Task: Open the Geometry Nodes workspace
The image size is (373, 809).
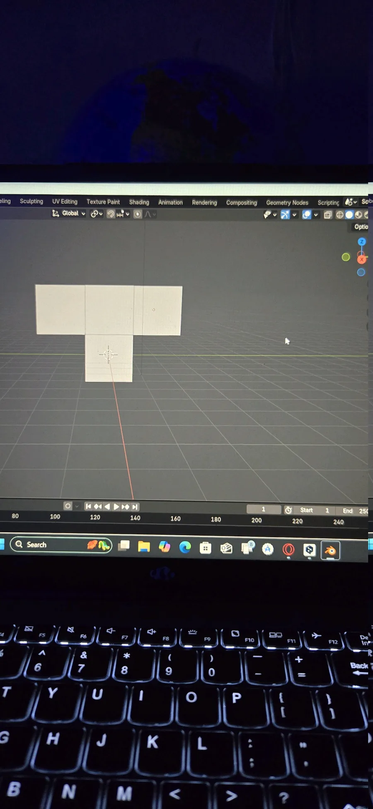Action: [x=287, y=203]
